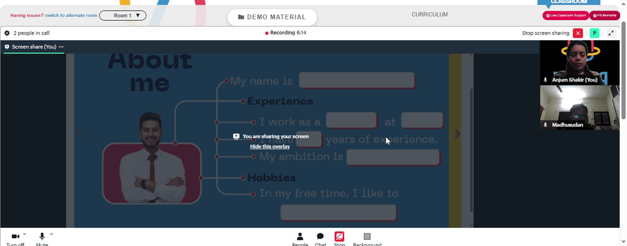This screenshot has height=246, width=627.
Task: Click the green P avatar button
Action: 594,33
